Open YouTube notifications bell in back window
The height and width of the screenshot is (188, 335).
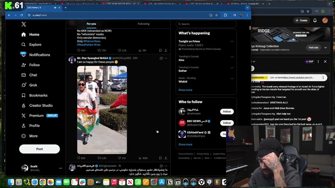click(x=315, y=20)
